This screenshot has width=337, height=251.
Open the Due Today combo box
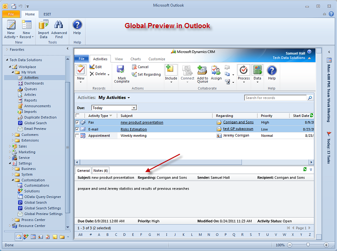point(114,108)
